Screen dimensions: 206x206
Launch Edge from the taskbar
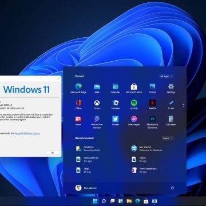pyautogui.click(x=137, y=201)
